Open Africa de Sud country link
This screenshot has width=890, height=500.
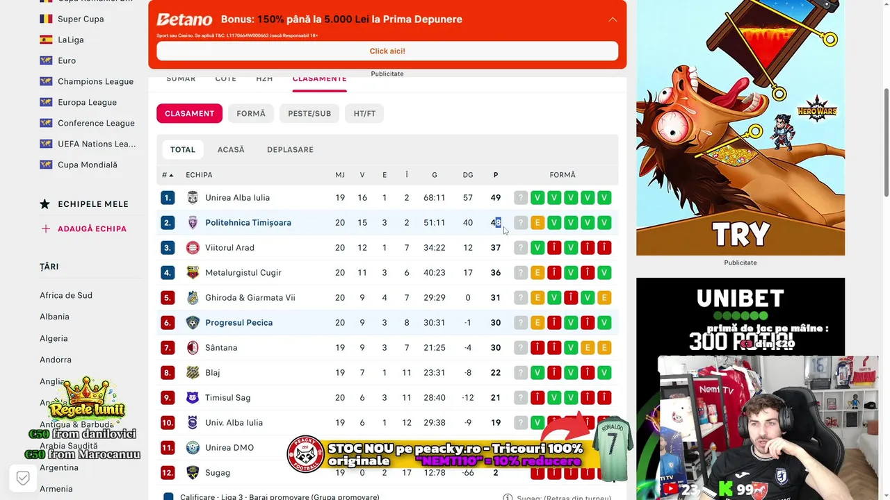pos(66,295)
